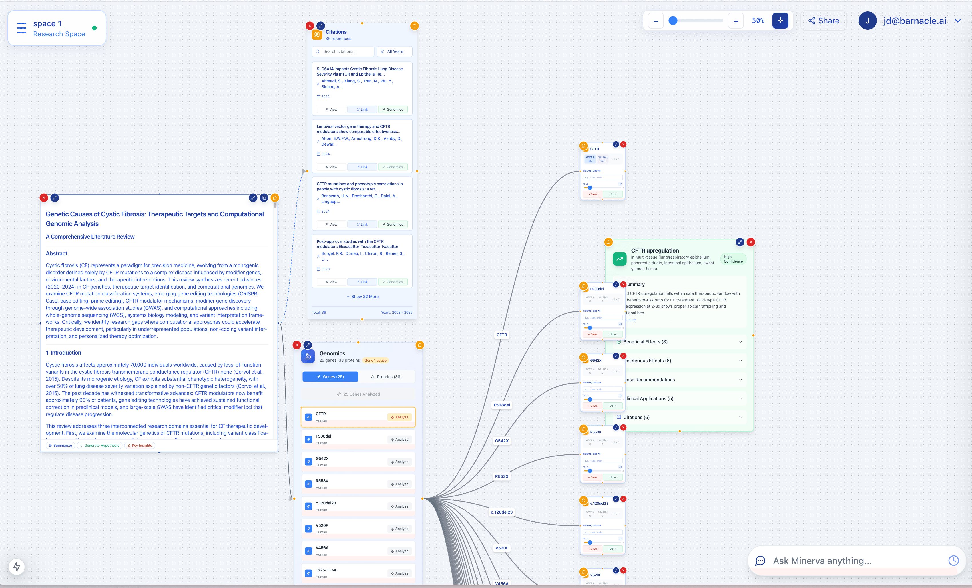Viewport: 972px width, 588px height.
Task: Open the chat bubble on the Citations panel
Action: coord(414,26)
